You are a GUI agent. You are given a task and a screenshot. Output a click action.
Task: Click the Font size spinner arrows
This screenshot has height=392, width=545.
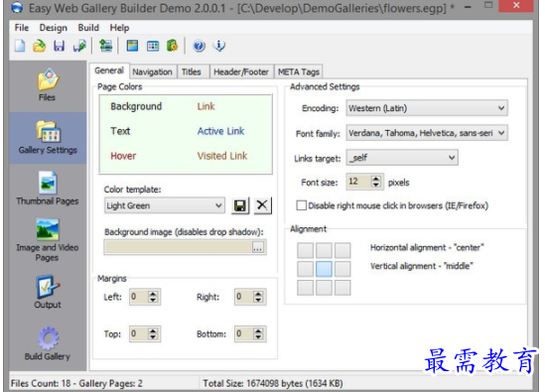tap(375, 182)
